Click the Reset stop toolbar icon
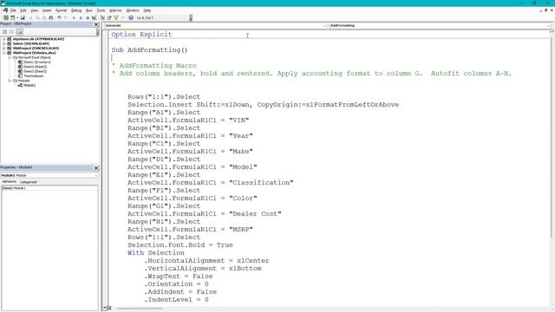 [88, 17]
